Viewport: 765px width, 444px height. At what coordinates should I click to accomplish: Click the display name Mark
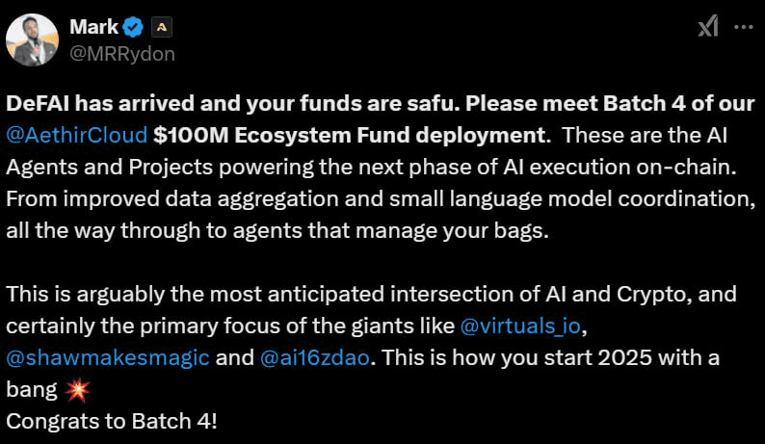click(93, 27)
